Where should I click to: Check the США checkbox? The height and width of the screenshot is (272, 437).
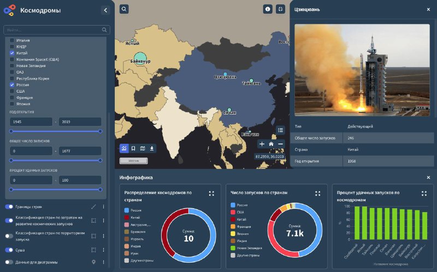point(12,91)
